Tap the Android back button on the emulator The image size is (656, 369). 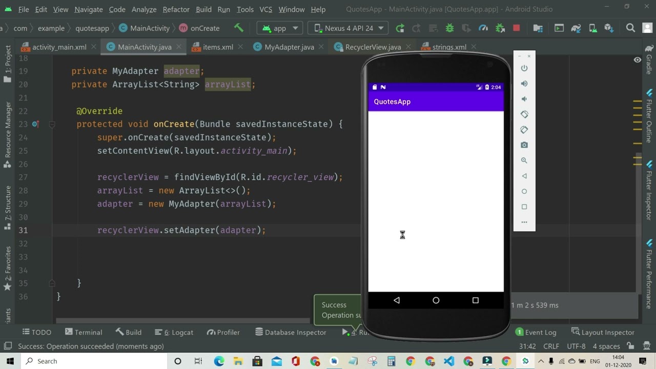(396, 300)
